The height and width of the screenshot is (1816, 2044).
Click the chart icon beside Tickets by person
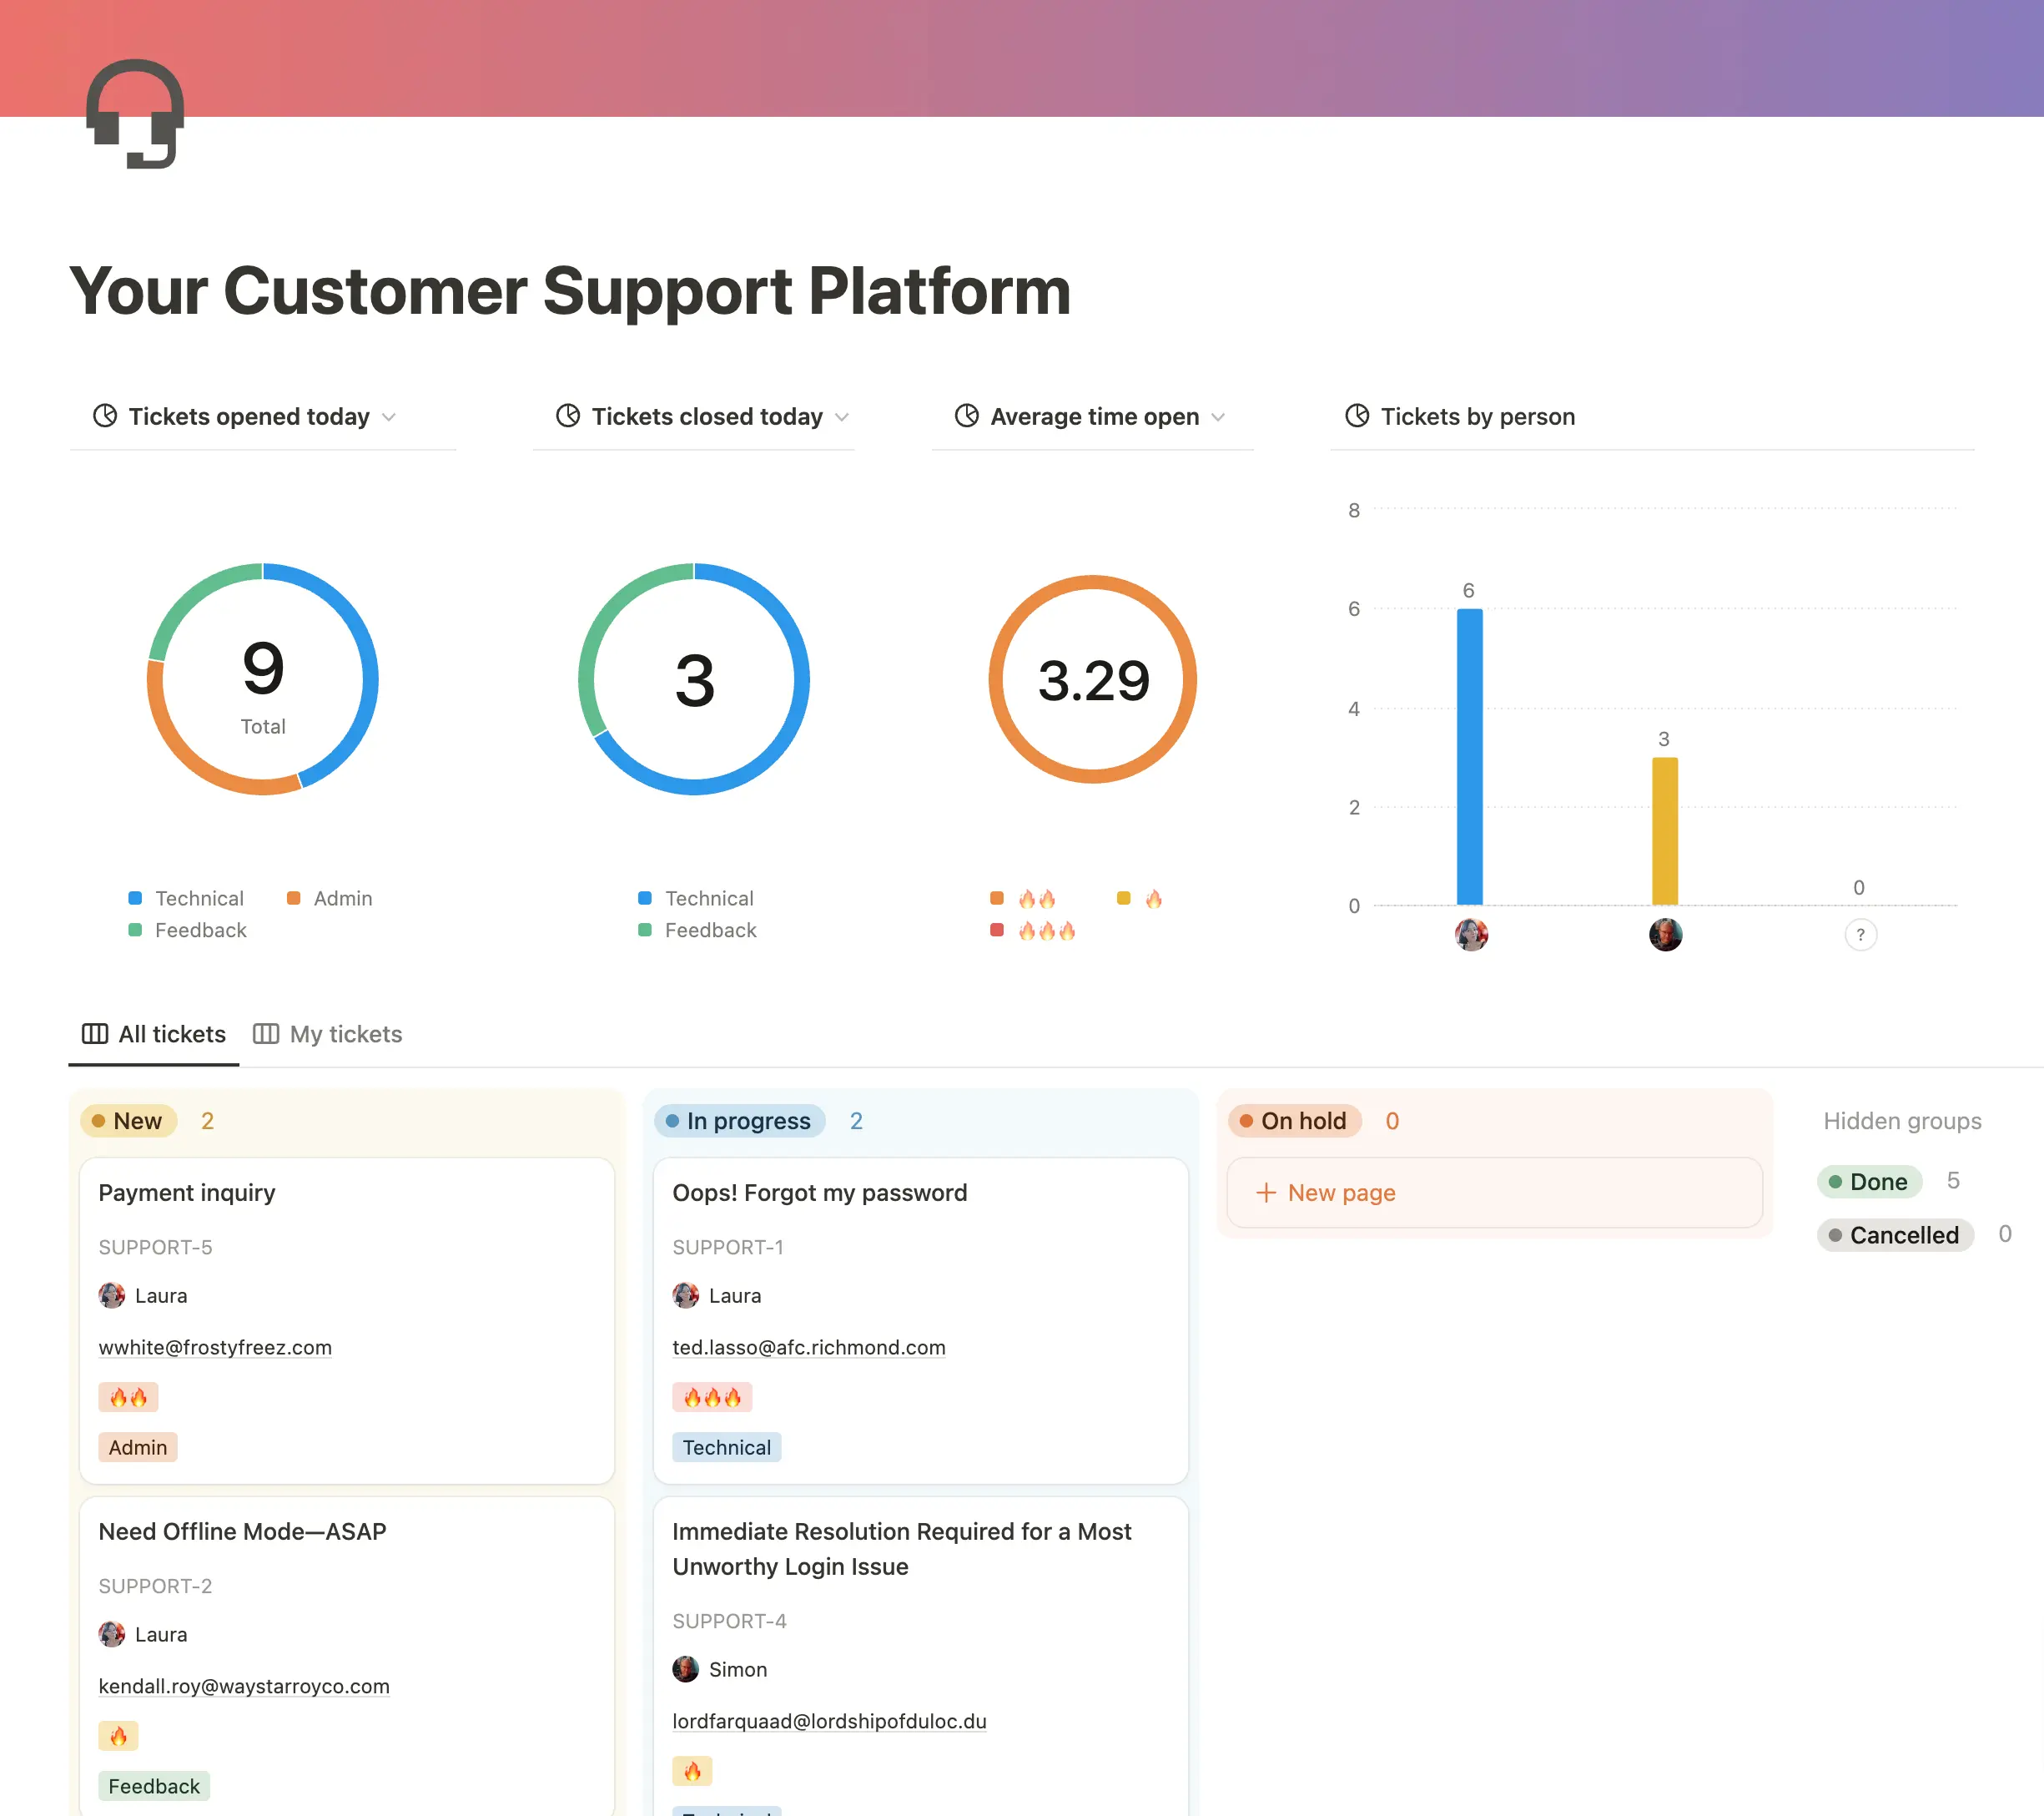(x=1357, y=416)
